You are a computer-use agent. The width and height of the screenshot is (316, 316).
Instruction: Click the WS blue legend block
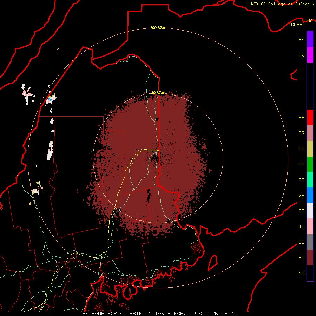coord(310,195)
